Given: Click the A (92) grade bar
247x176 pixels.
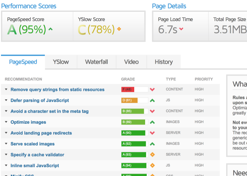Looking at the screenshot, I should [135, 144].
